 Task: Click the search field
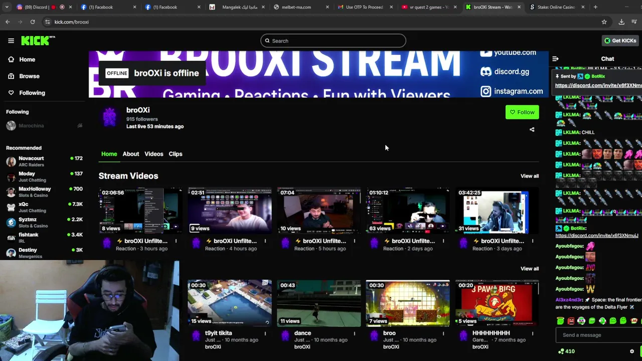click(333, 41)
